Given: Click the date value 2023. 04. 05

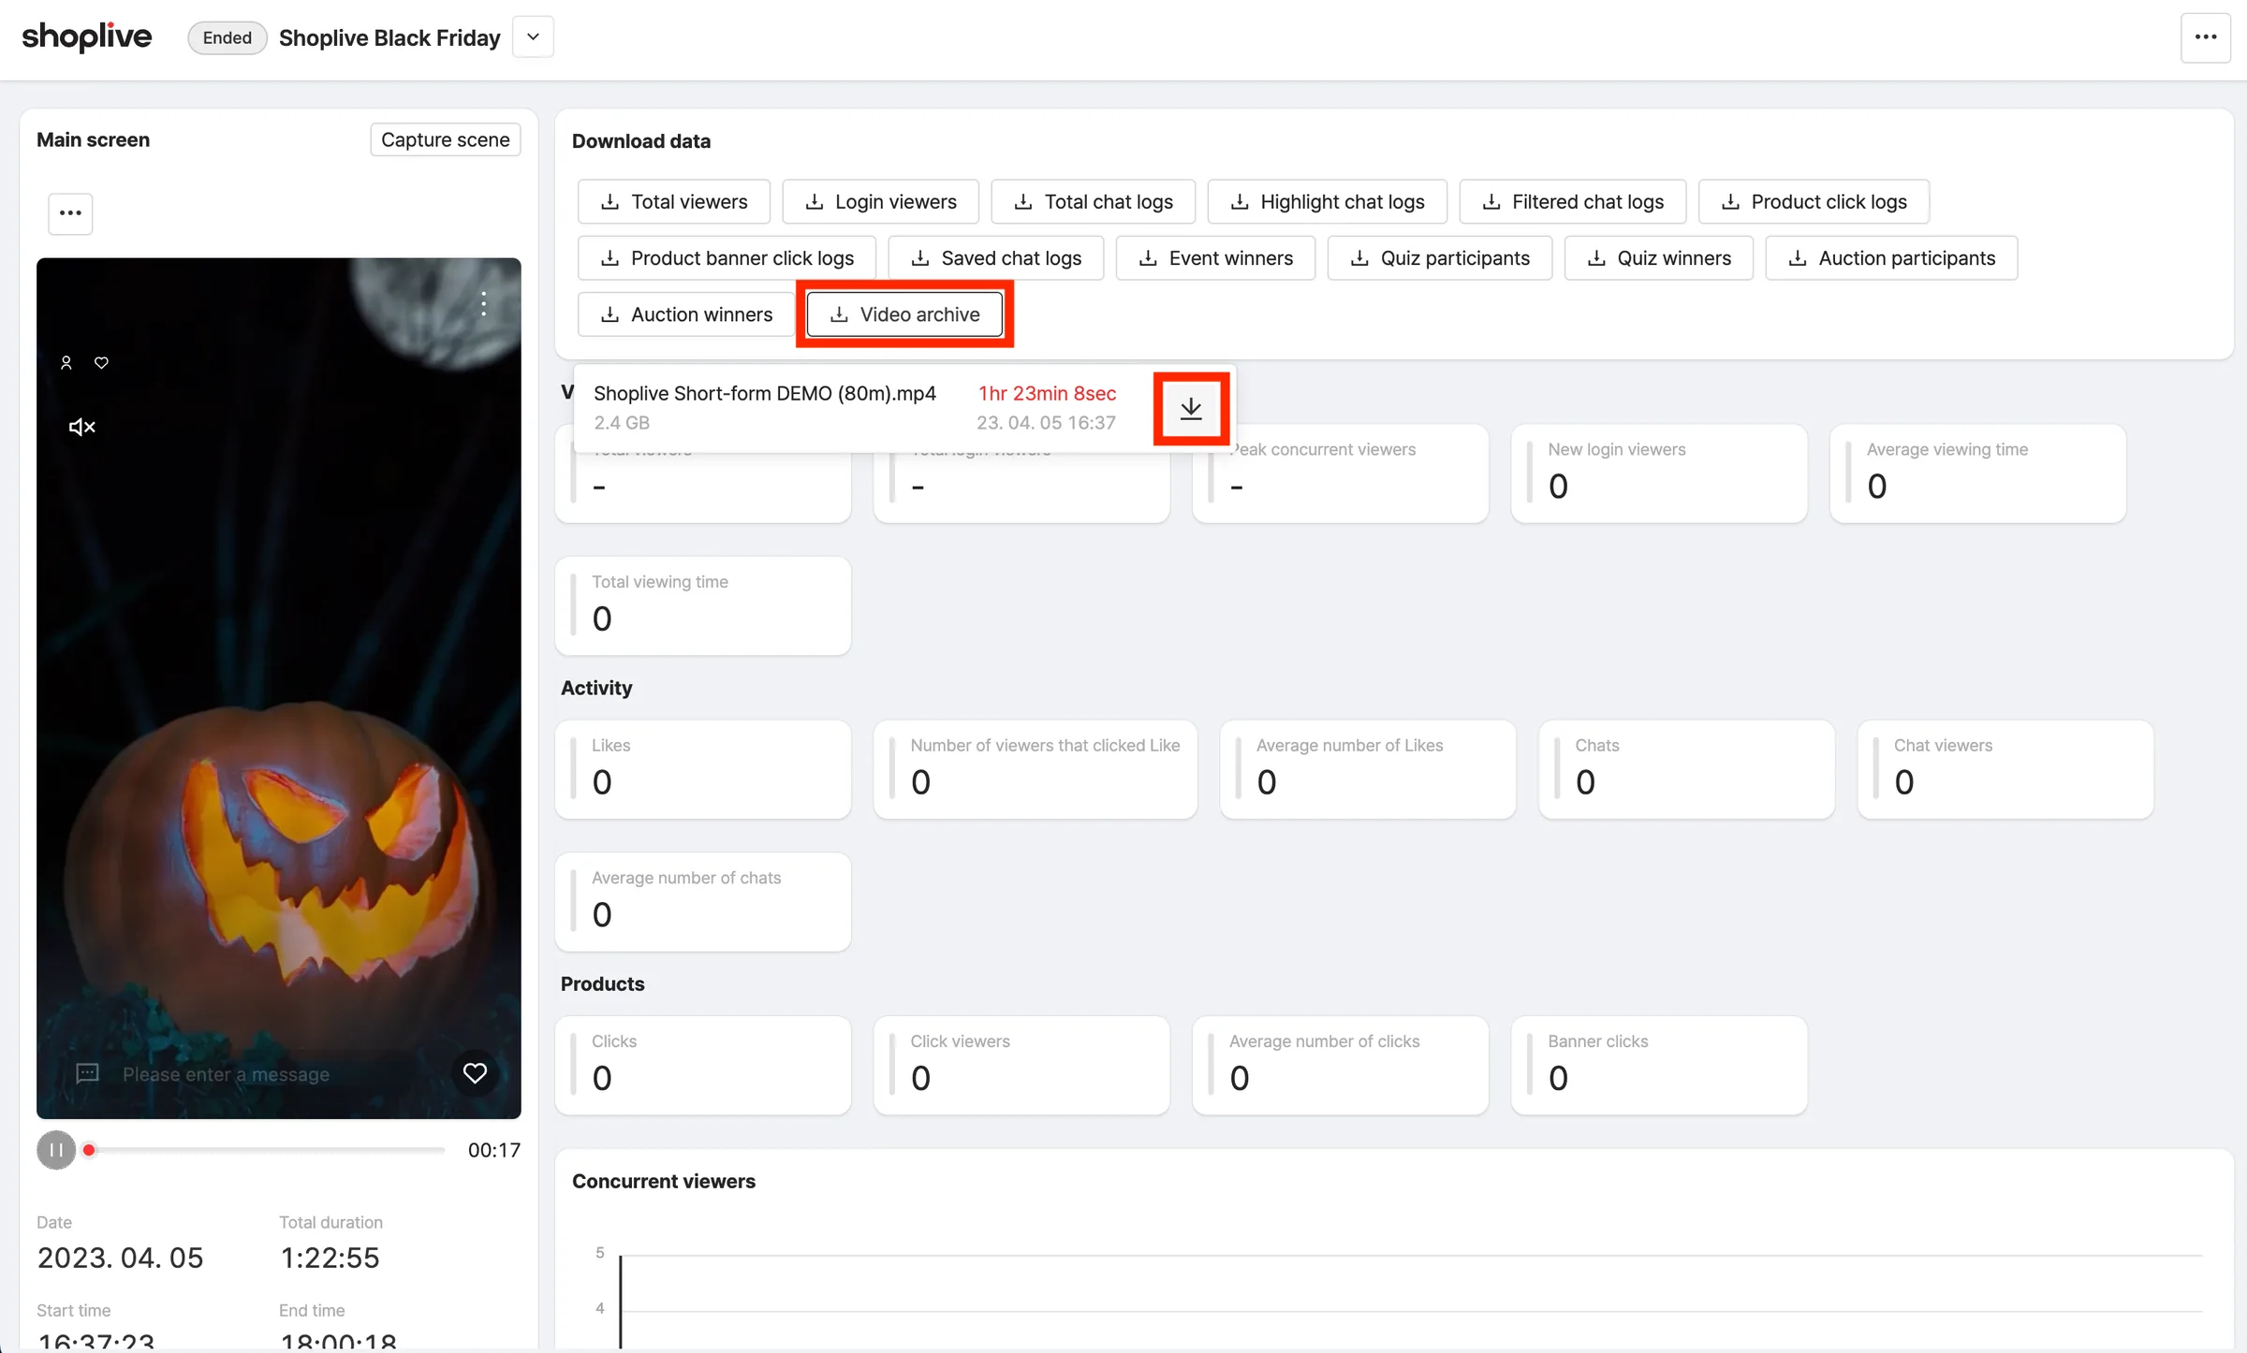Looking at the screenshot, I should click(120, 1258).
